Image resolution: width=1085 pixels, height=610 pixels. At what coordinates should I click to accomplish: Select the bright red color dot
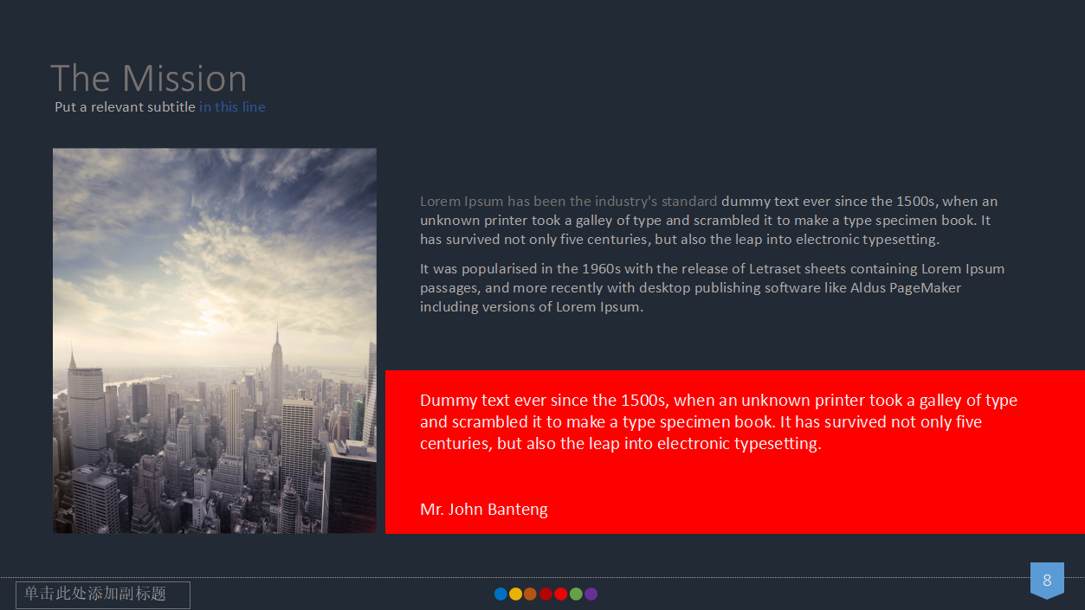coord(560,594)
